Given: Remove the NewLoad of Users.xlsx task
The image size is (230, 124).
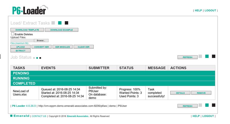Looking at the screenshot, I should (201, 93).
